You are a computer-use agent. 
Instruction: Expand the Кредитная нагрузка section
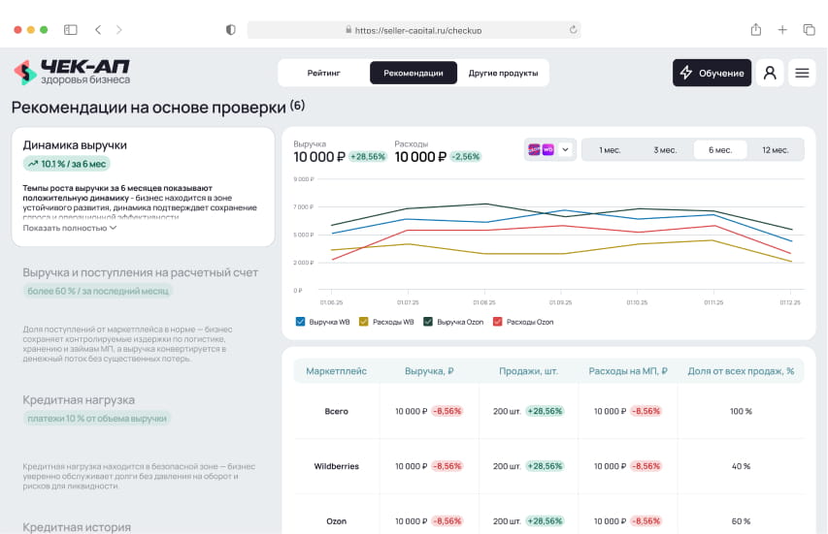[79, 399]
